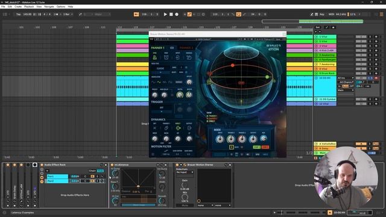Adjust the Mixer Input knob in plugin
Image resolution: width=386 pixels, height=217 pixels.
(x=220, y=139)
